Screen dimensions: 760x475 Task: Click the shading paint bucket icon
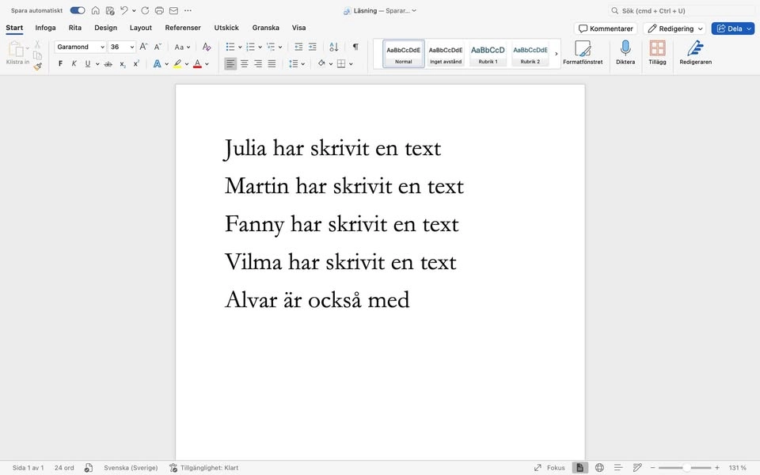[321, 63]
